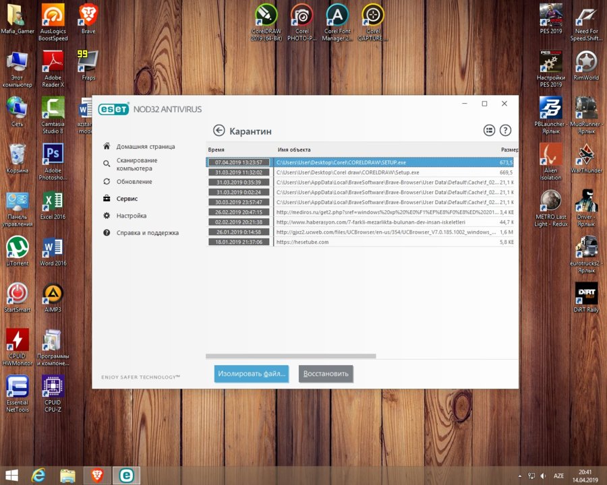
Task: Open Brave browser from the taskbar
Action: (96, 475)
